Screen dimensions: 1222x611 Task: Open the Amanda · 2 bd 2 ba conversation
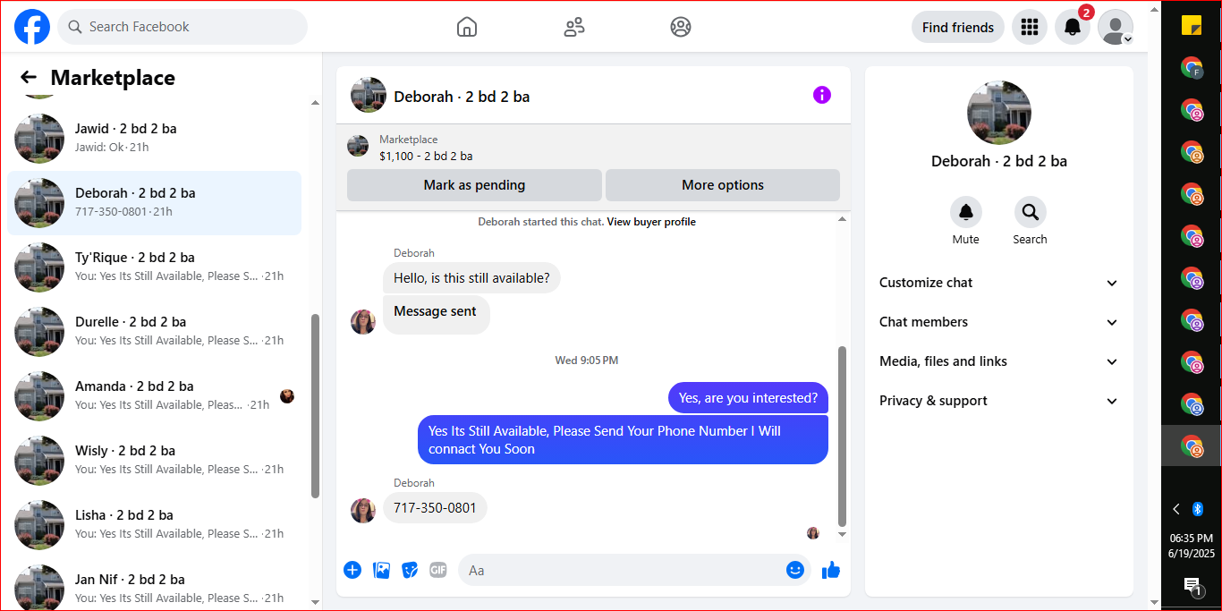(x=154, y=396)
